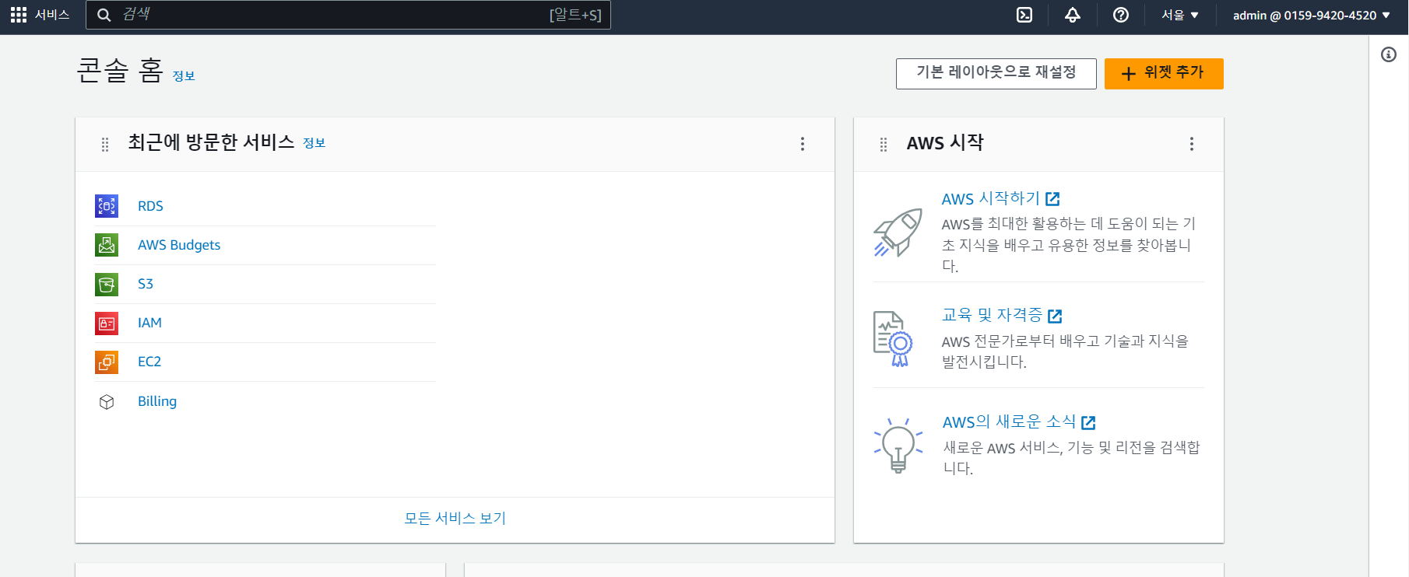This screenshot has width=1409, height=577.
Task: Expand the 서울 region dropdown
Action: pos(1180,15)
